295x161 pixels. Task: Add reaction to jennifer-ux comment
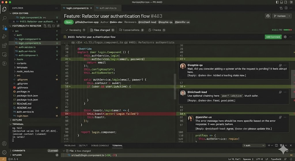(280, 117)
